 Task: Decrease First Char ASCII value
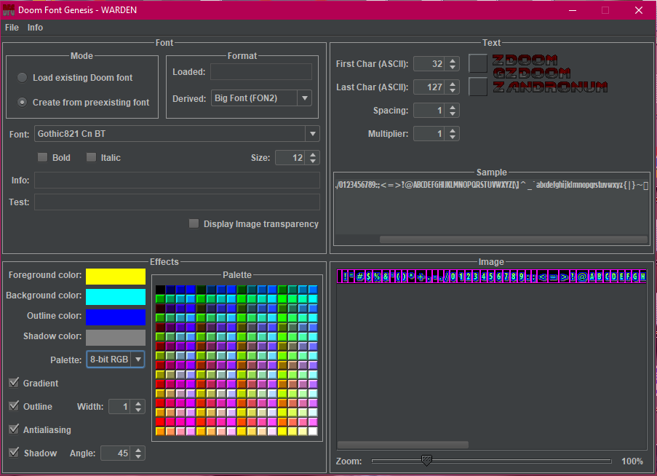tap(453, 67)
